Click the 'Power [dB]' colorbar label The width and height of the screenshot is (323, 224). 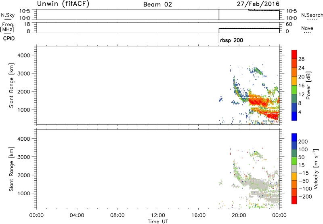(308, 85)
